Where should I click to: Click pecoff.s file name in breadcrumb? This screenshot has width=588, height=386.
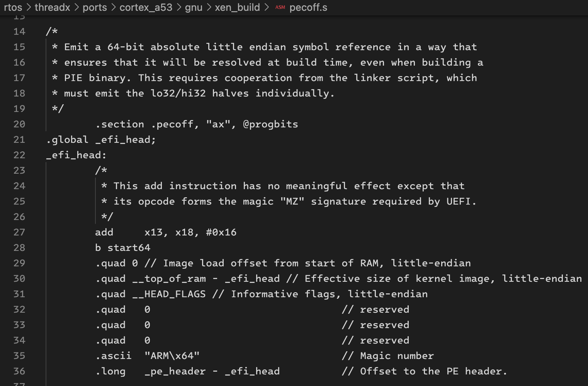(308, 7)
